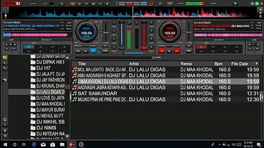The width and height of the screenshot is (264, 148).
Task: Toggle File Date sort direction arrow
Action: (257, 64)
